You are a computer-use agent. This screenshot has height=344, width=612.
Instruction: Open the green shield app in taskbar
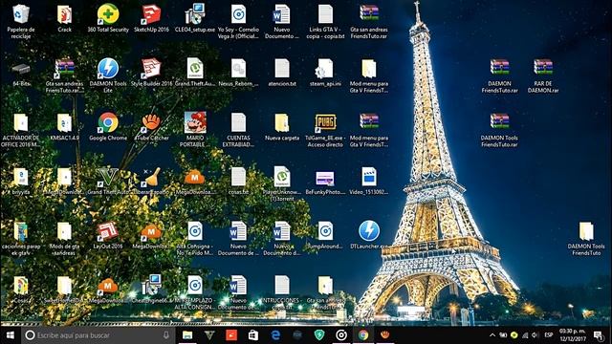coord(319,335)
